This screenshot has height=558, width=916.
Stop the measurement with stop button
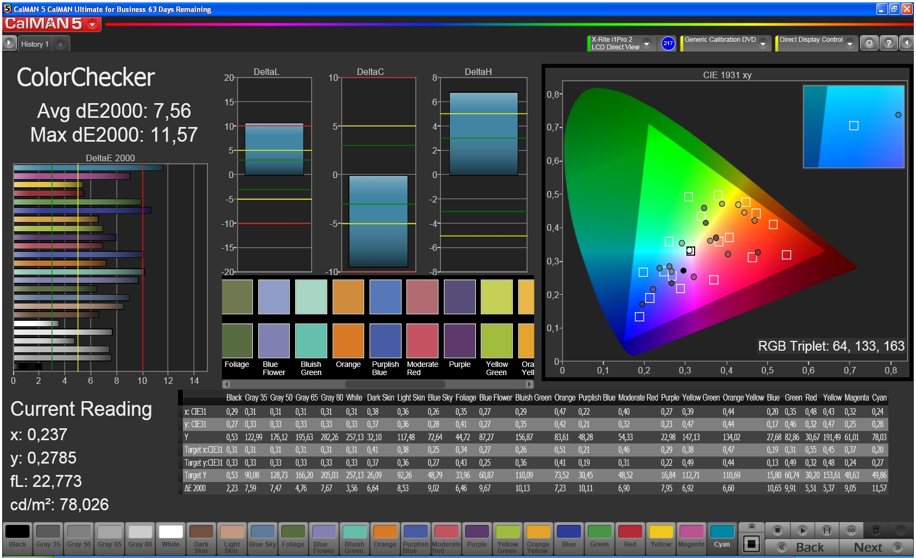click(778, 530)
